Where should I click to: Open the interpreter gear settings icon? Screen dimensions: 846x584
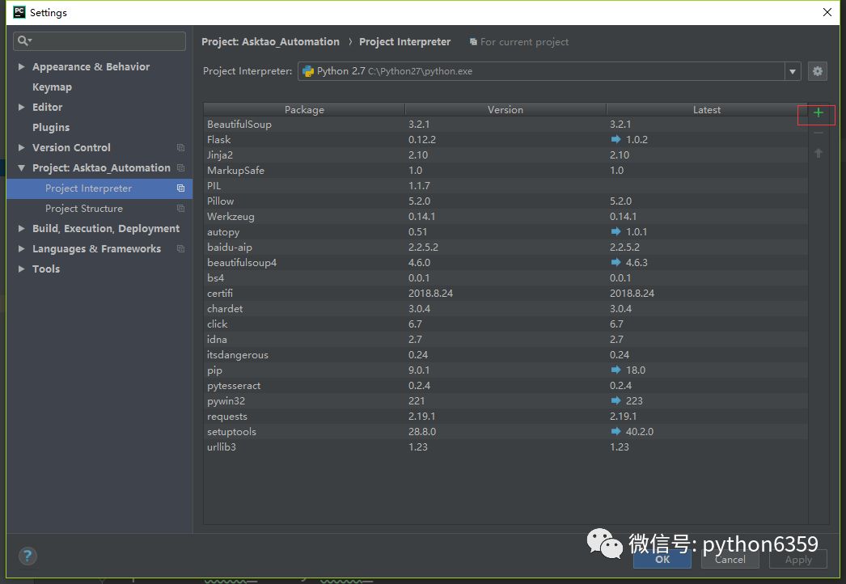tap(818, 71)
